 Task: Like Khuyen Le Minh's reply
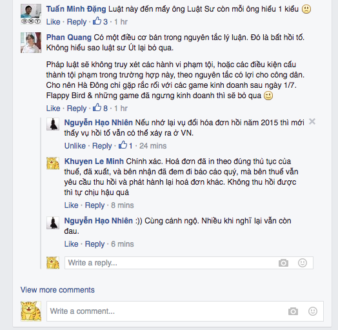click(x=71, y=205)
